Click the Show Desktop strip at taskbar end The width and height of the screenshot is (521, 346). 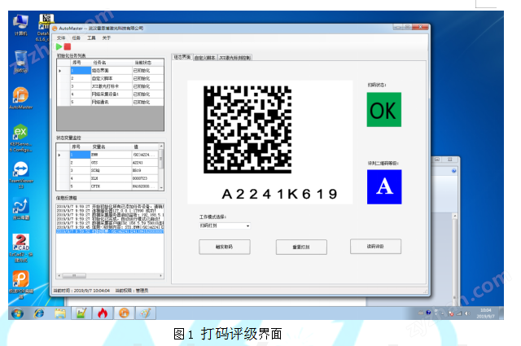click(501, 313)
